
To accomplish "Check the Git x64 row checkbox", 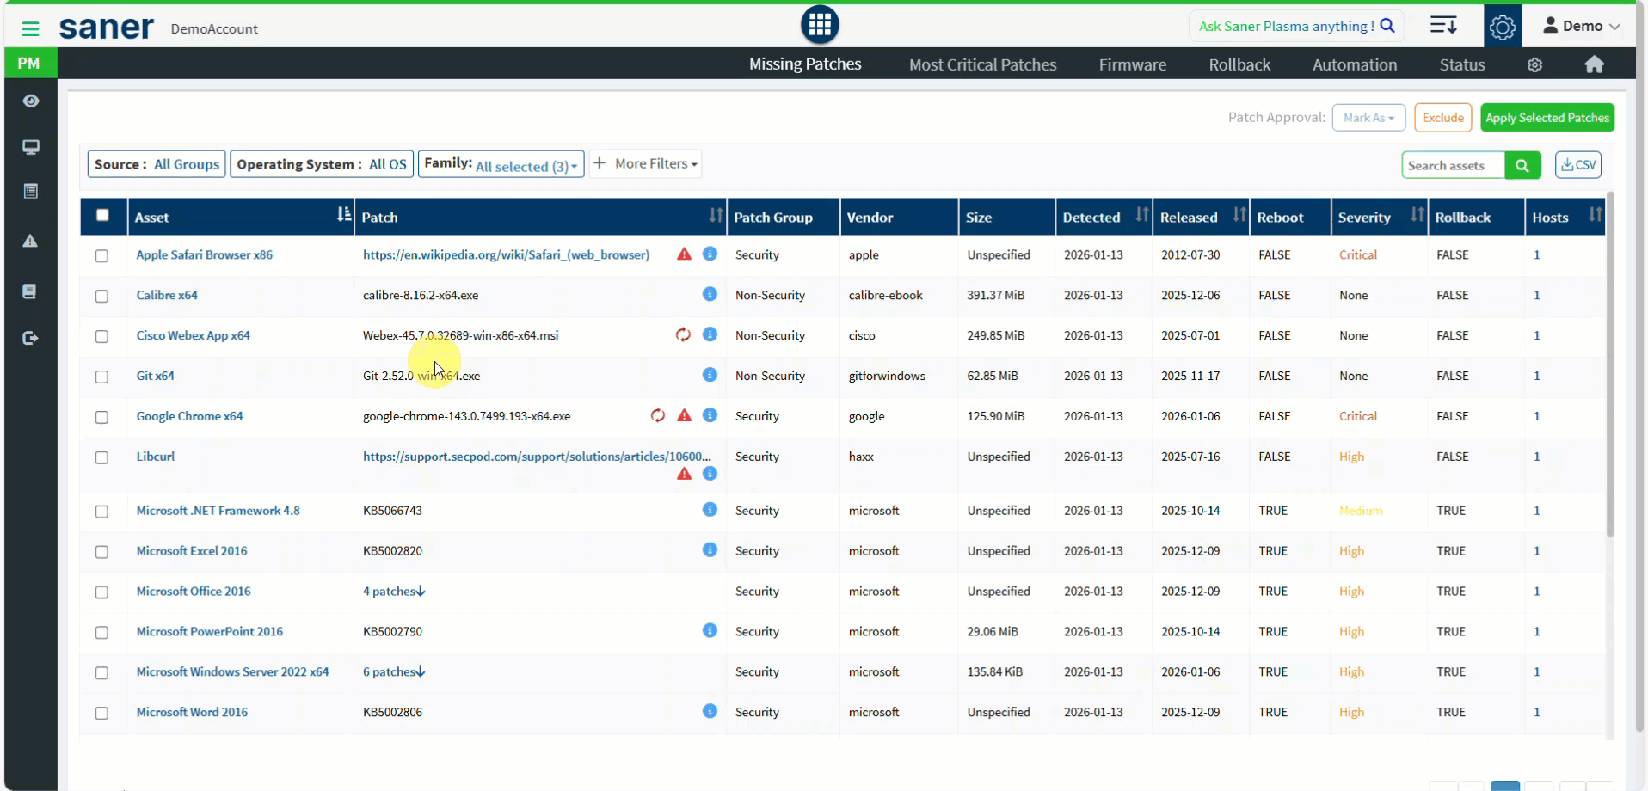I will coord(101,377).
